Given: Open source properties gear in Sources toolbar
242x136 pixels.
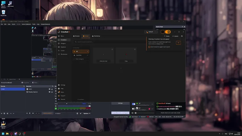Looking at the screenshot, I should 33,113.
